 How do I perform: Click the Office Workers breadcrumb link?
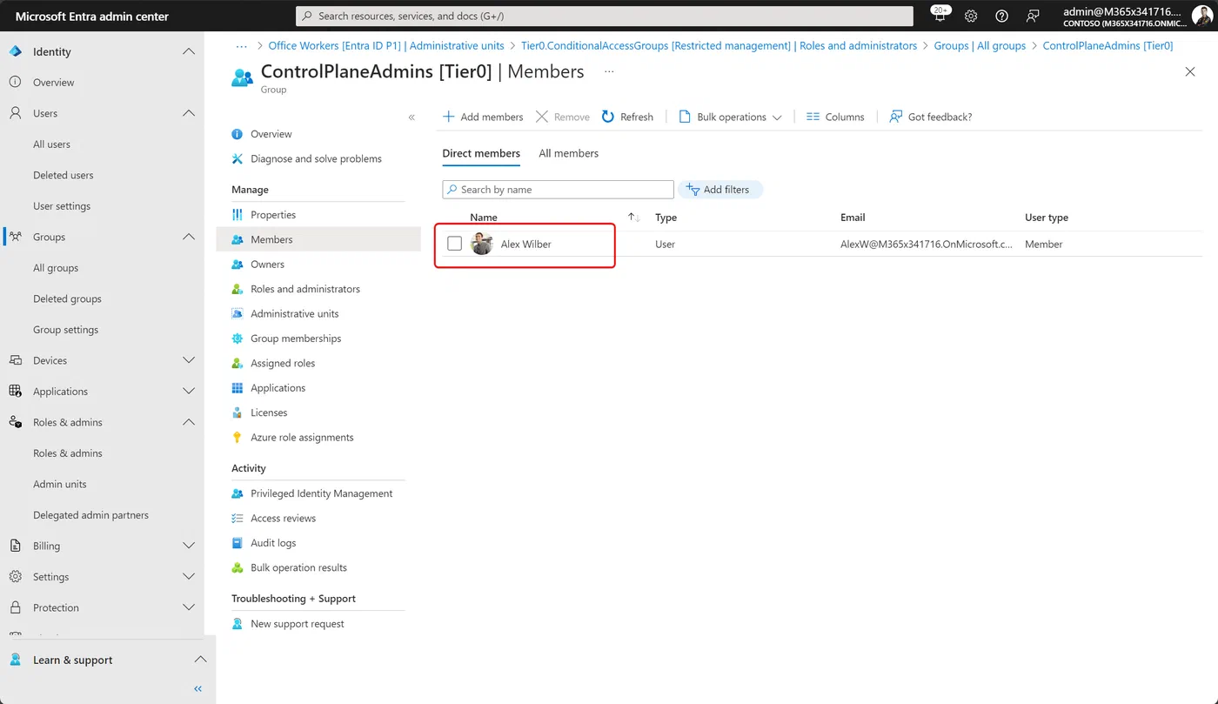tap(386, 45)
